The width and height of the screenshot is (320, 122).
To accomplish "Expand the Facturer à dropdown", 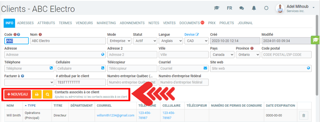I will click(x=29, y=82).
